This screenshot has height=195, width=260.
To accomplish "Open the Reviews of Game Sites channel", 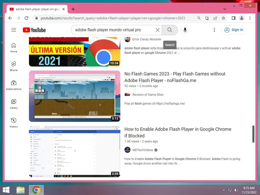I will 148,94.
